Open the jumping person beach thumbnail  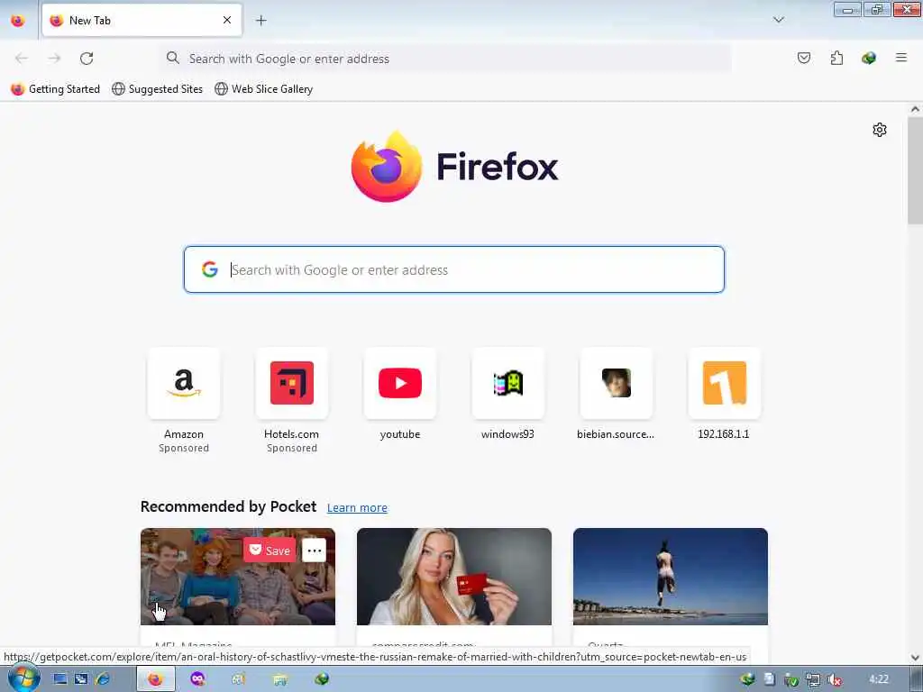click(x=671, y=577)
